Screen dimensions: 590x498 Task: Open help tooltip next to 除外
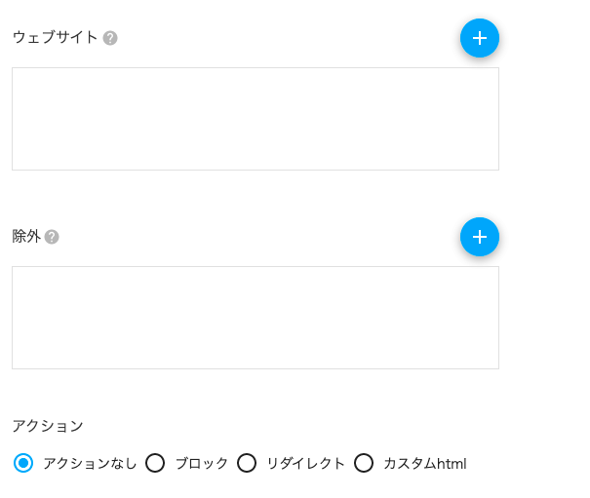tap(52, 237)
